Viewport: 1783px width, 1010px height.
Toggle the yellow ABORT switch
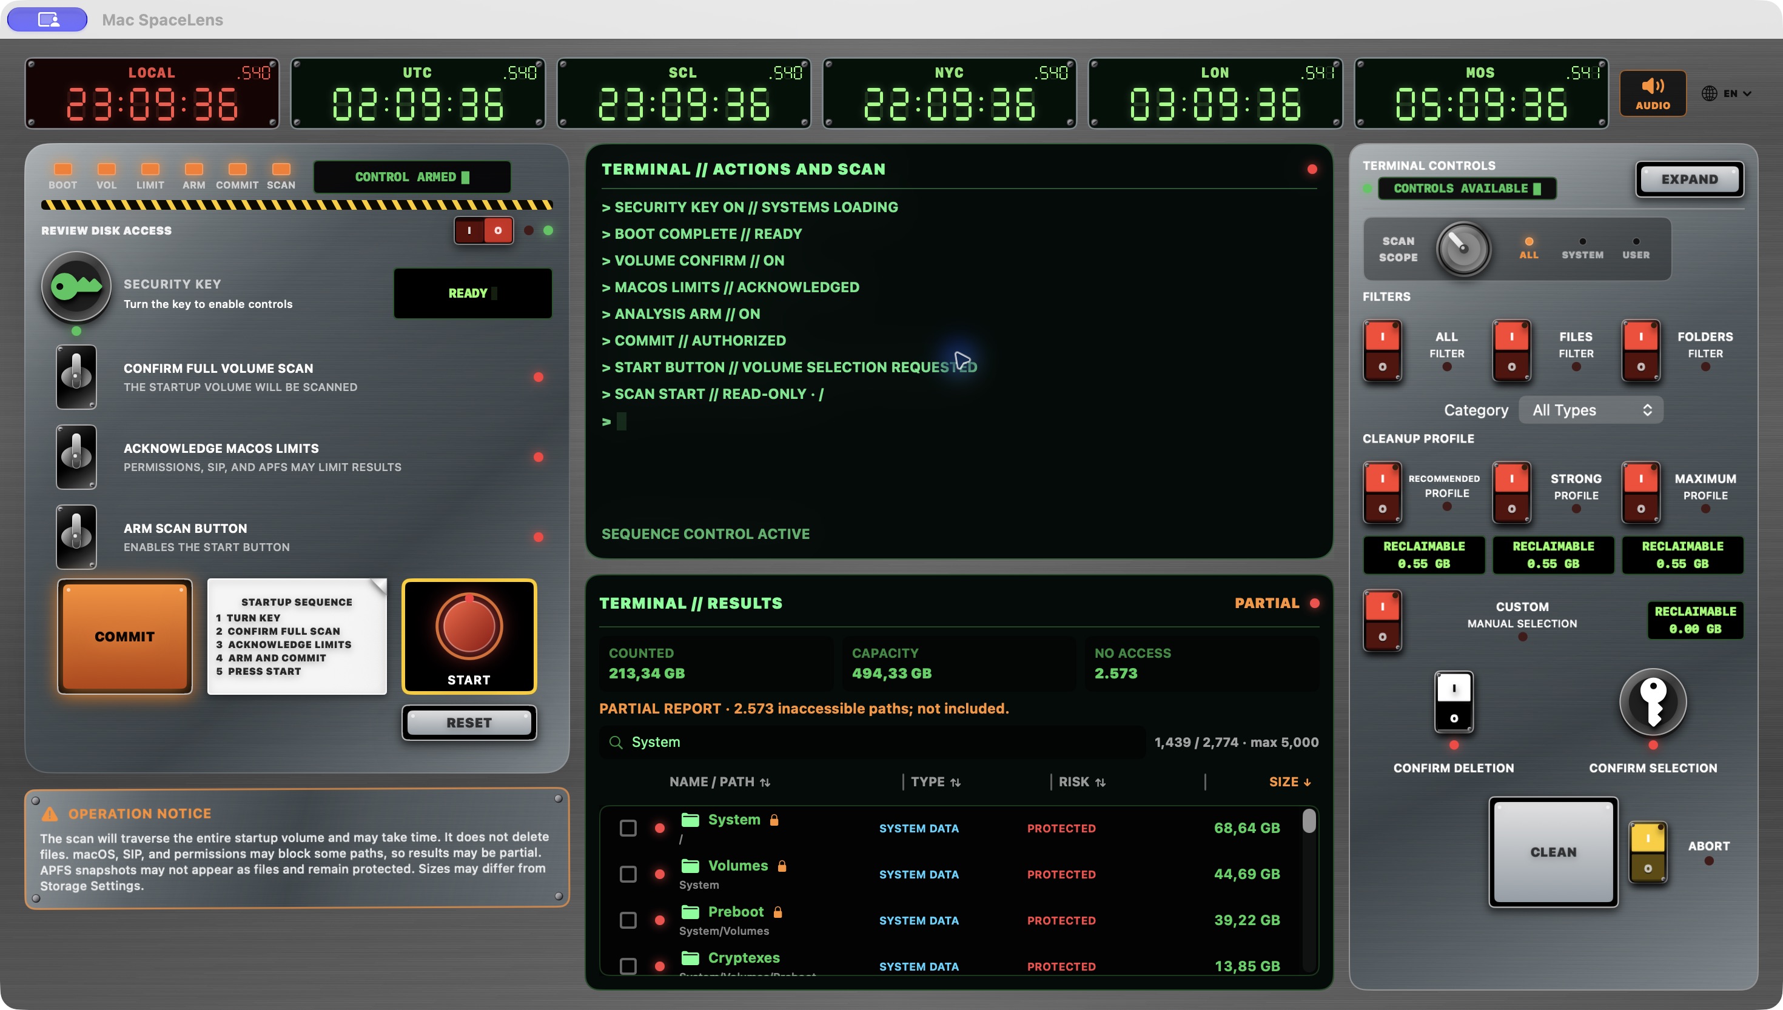[x=1648, y=852]
